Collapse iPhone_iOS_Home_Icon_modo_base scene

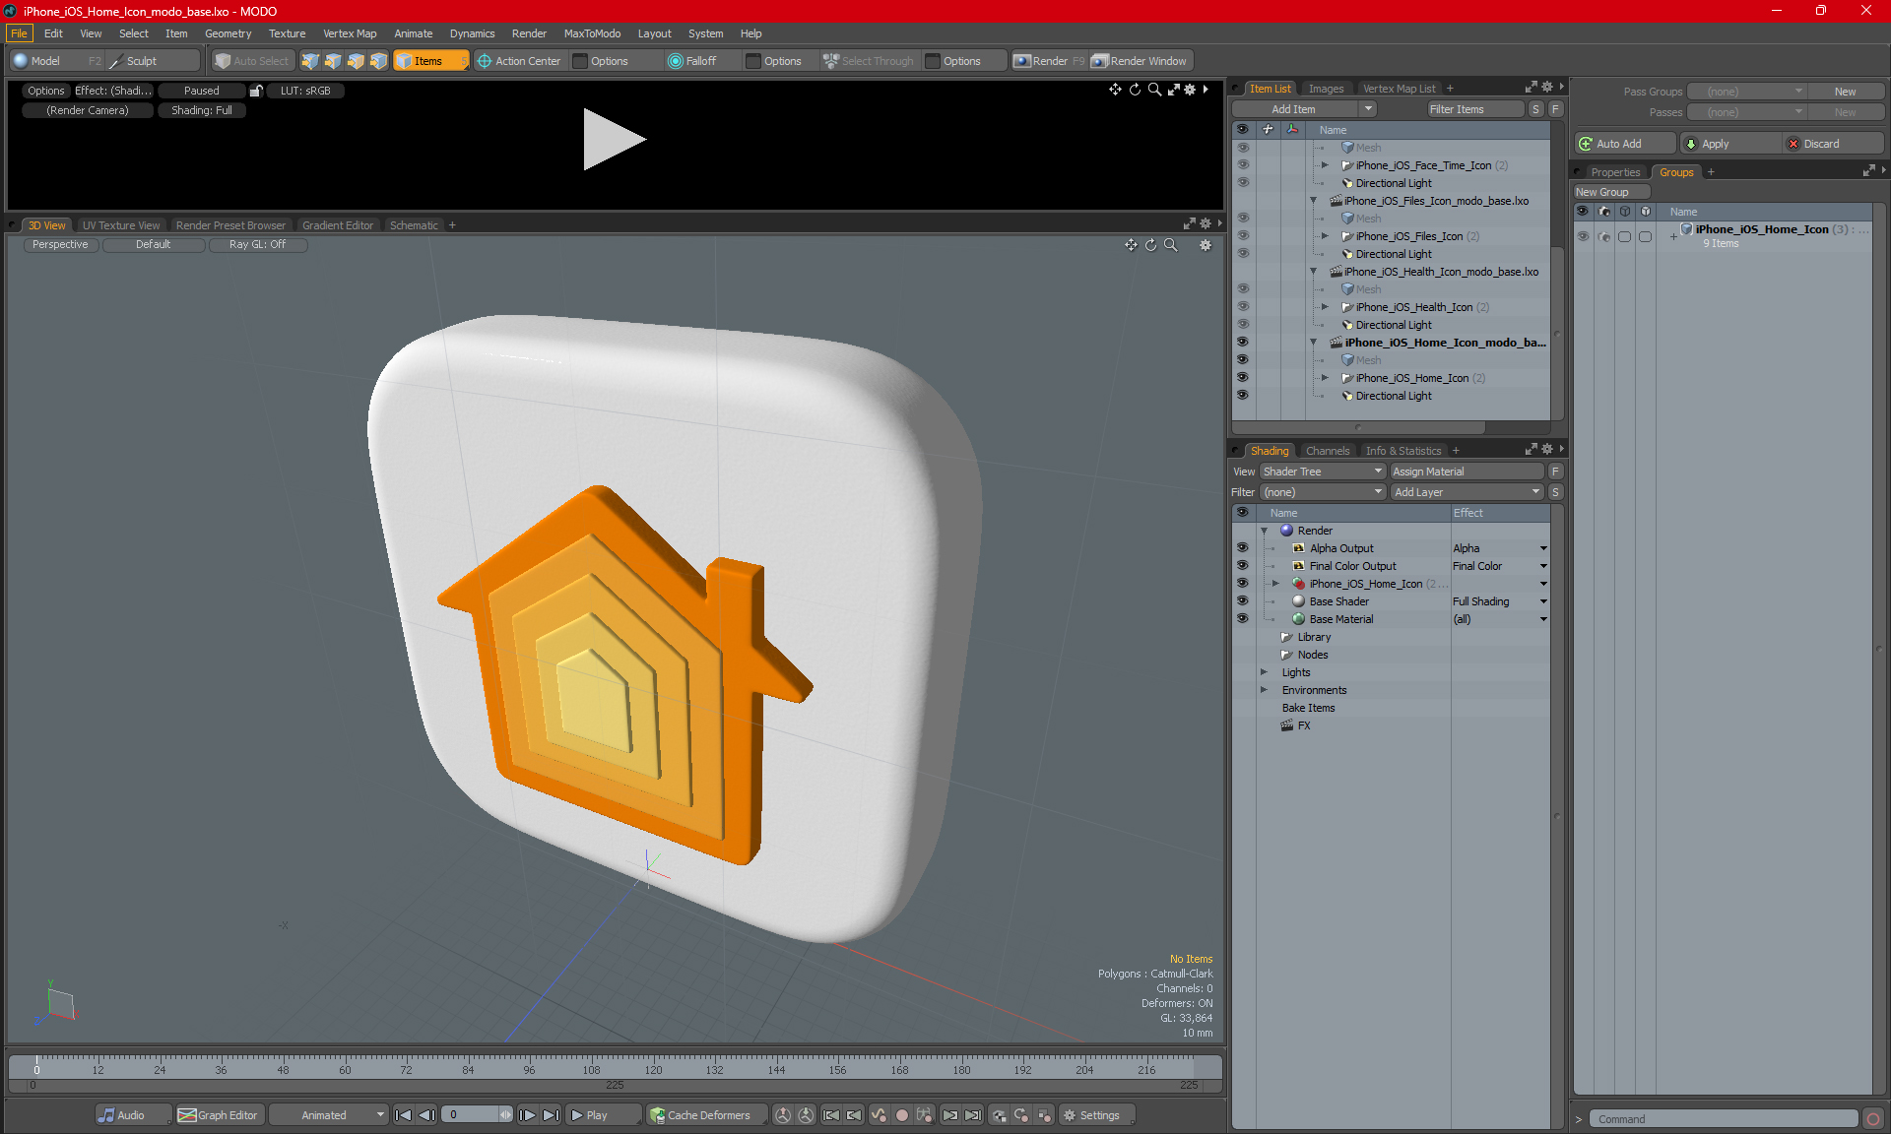coord(1314,343)
